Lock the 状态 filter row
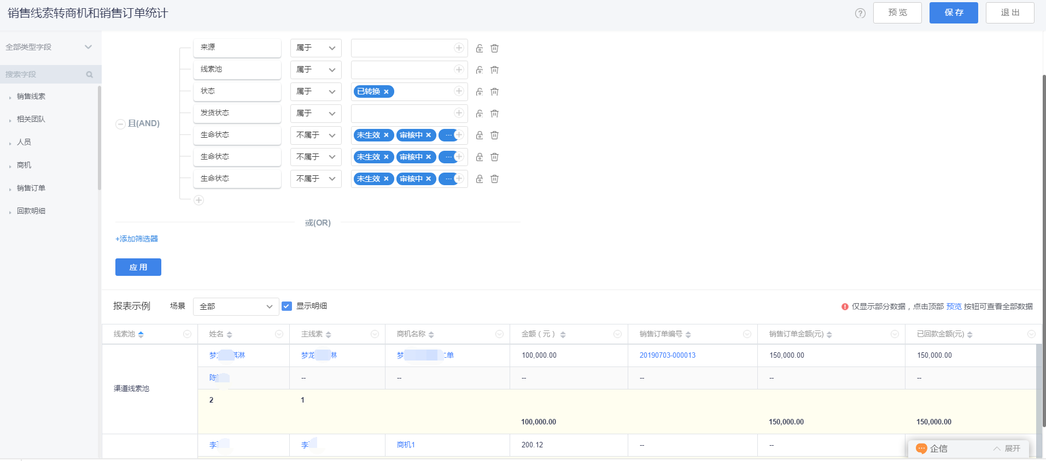 480,92
